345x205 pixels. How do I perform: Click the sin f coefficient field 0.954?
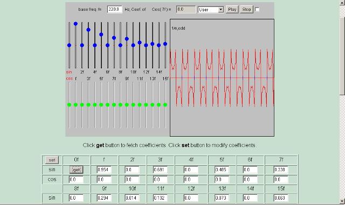[x=104, y=169]
